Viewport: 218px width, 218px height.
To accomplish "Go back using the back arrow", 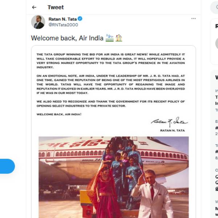I will [34, 7].
